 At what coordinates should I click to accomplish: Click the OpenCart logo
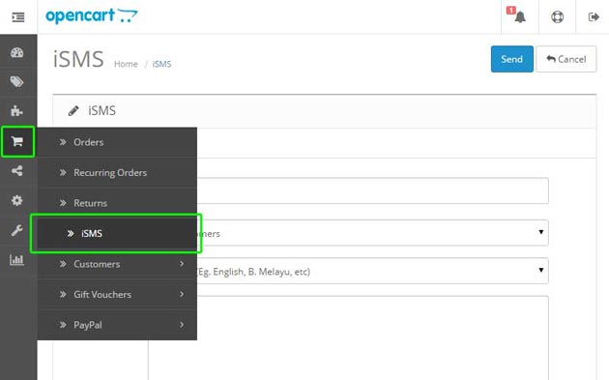click(92, 15)
